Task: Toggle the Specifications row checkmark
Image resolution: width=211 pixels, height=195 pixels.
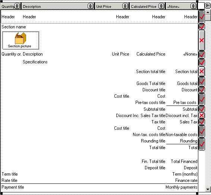Action: tap(202, 62)
